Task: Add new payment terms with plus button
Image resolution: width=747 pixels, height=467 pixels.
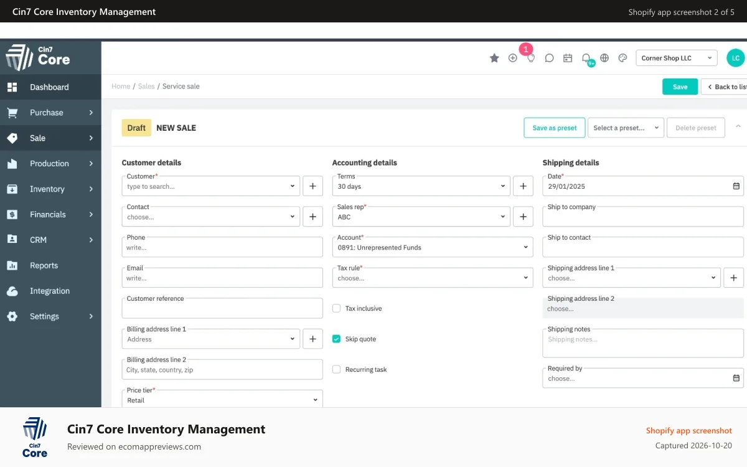Action: [523, 186]
